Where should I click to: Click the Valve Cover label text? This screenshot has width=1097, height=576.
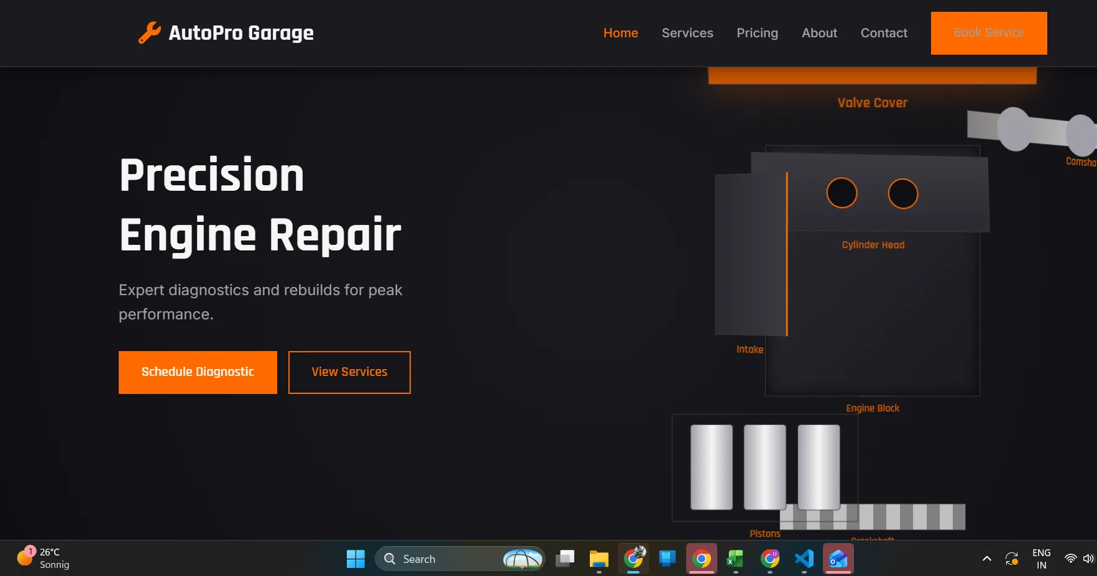pyautogui.click(x=872, y=103)
